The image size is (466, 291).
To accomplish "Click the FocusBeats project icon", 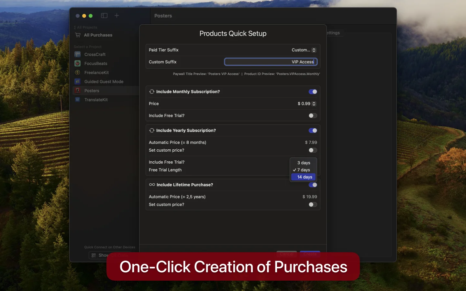I will (78, 63).
